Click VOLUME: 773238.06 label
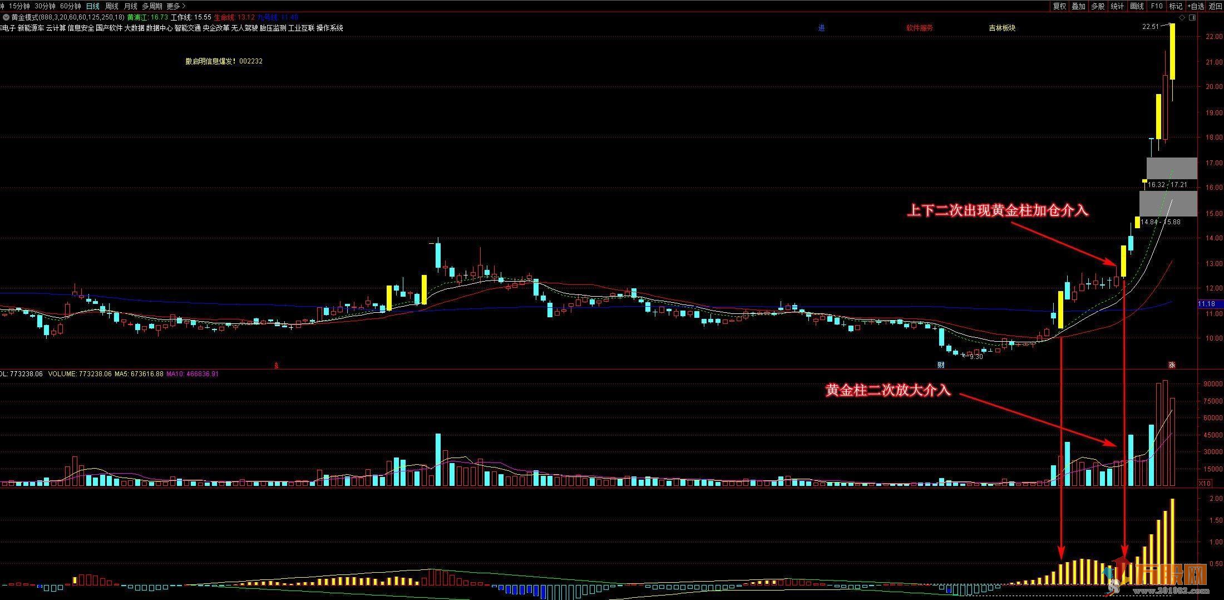 80,374
